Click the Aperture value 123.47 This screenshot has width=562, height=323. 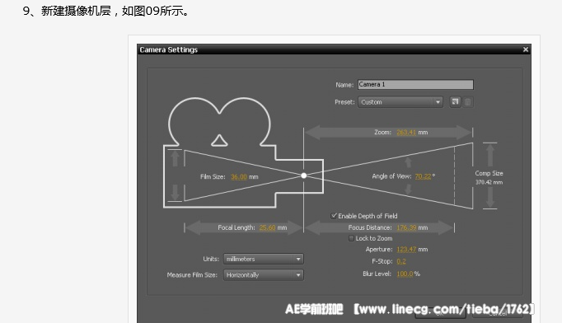click(x=406, y=249)
